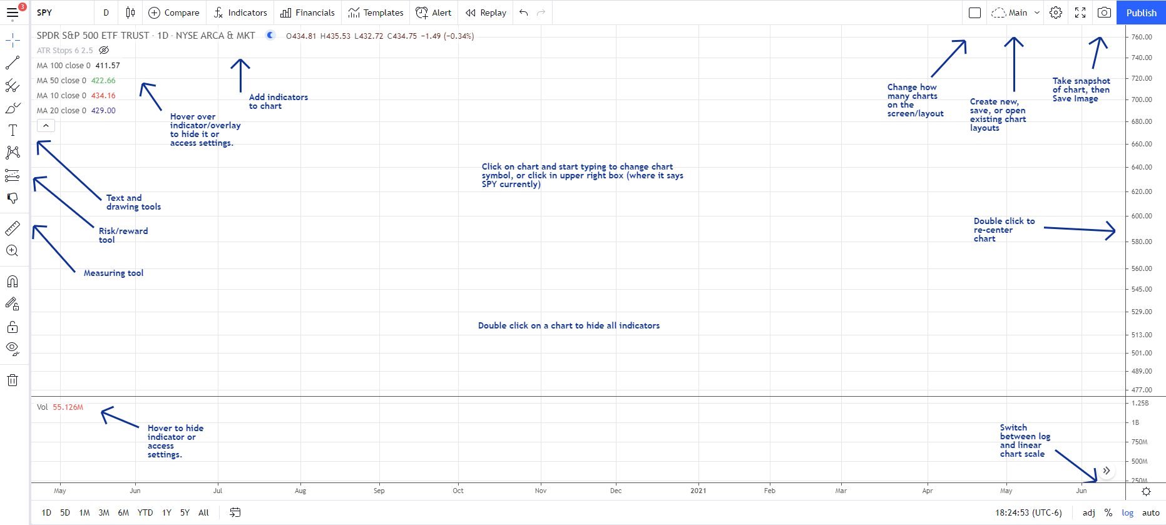Open the timezone menu at 18:24:53 (UTC-6)
The image size is (1166, 525).
(x=1028, y=512)
